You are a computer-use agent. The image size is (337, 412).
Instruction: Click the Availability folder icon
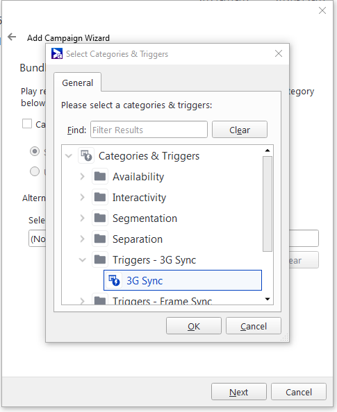100,176
